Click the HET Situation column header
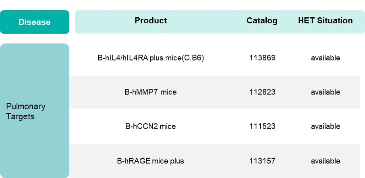This screenshot has width=365, height=178. click(325, 21)
